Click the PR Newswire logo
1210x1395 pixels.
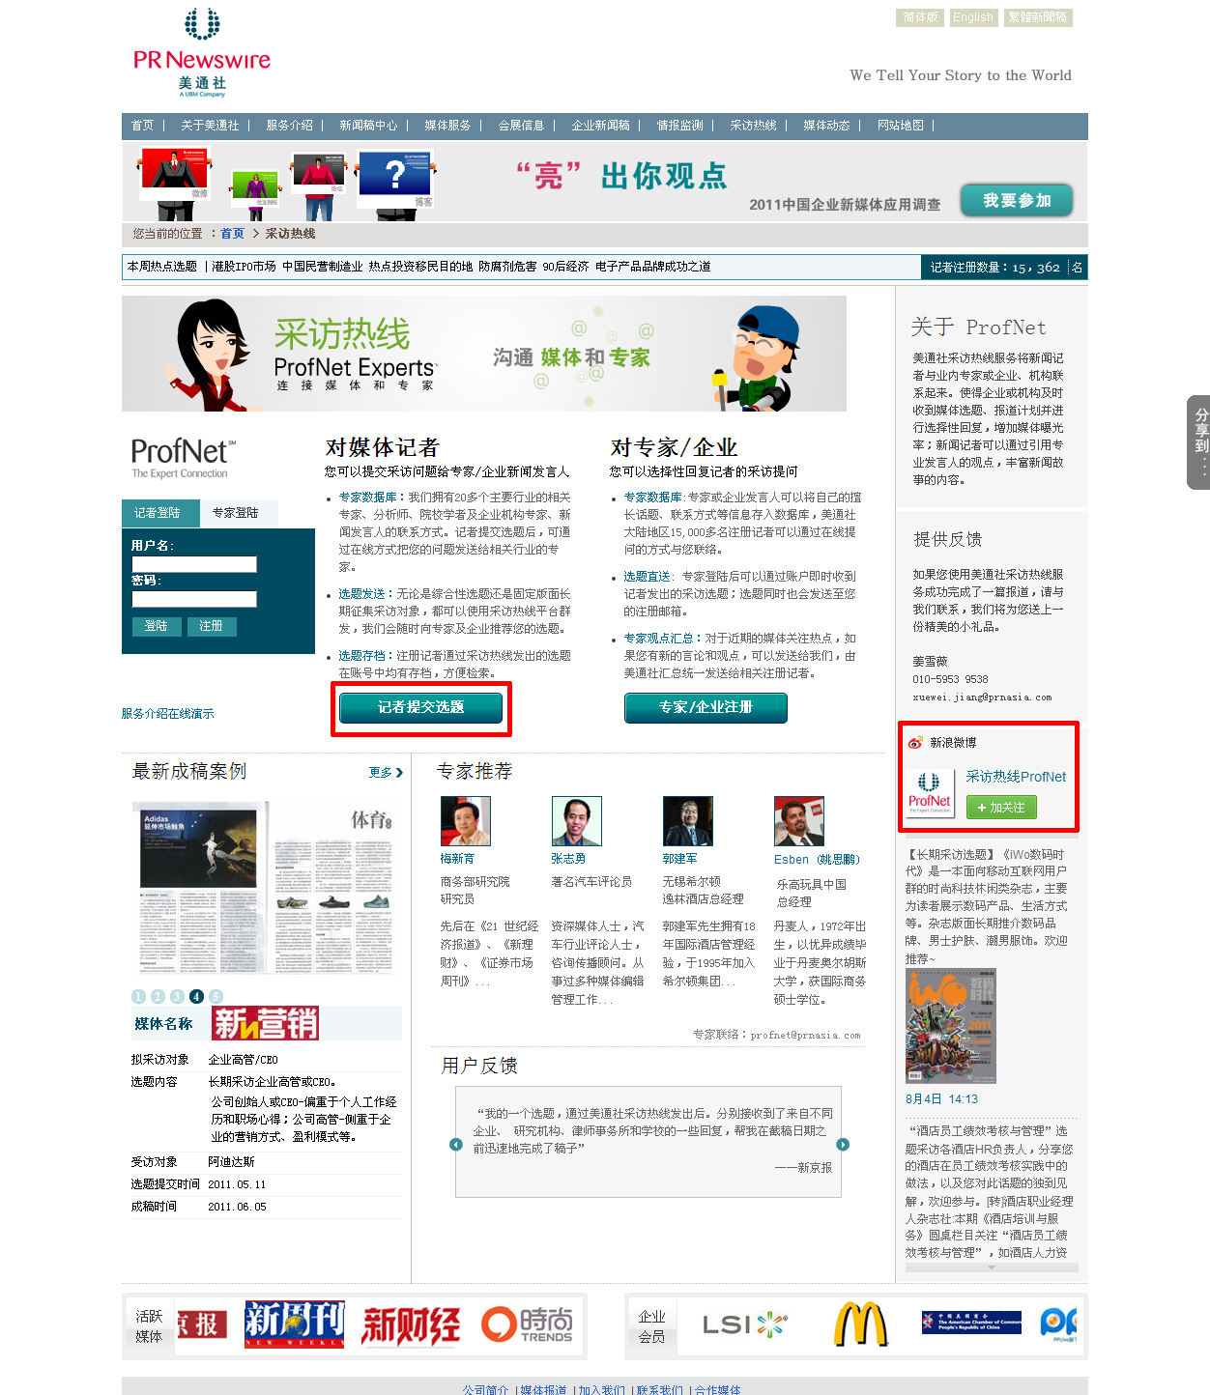click(202, 53)
